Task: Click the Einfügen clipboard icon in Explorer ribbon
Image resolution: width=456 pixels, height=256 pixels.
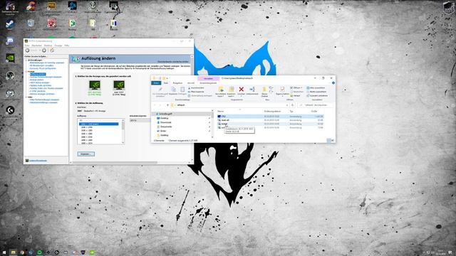Action: (x=182, y=90)
